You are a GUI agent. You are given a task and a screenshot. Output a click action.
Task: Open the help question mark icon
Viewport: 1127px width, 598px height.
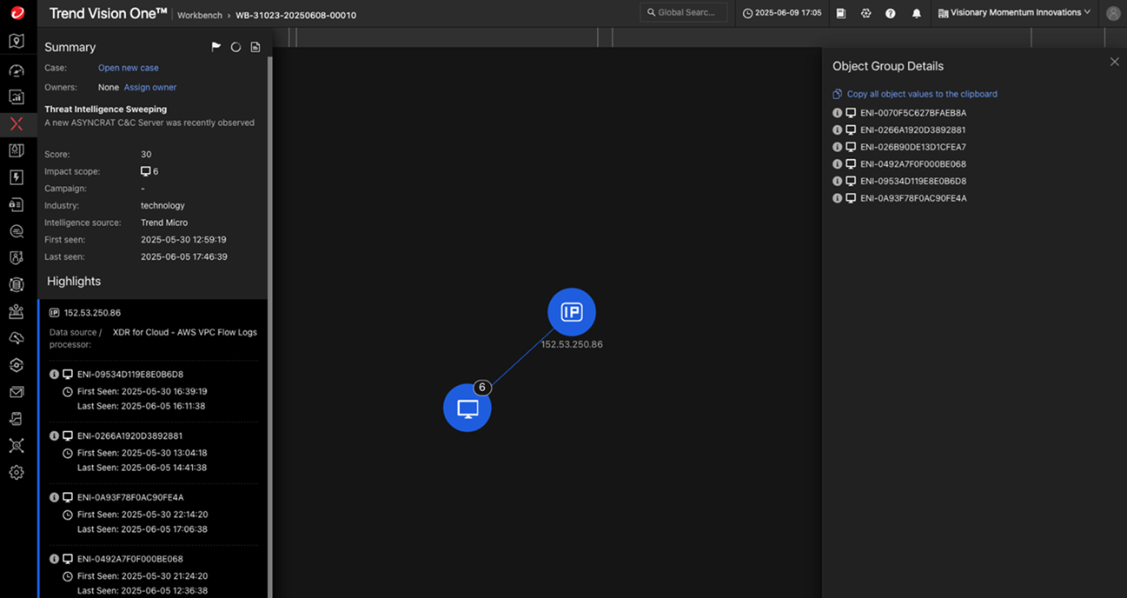(x=891, y=13)
